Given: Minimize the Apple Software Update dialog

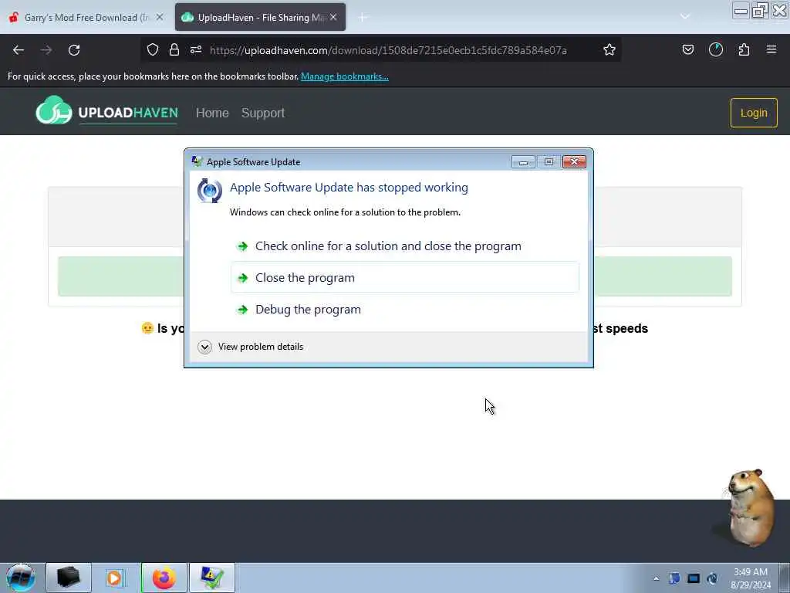Looking at the screenshot, I should click(x=524, y=162).
